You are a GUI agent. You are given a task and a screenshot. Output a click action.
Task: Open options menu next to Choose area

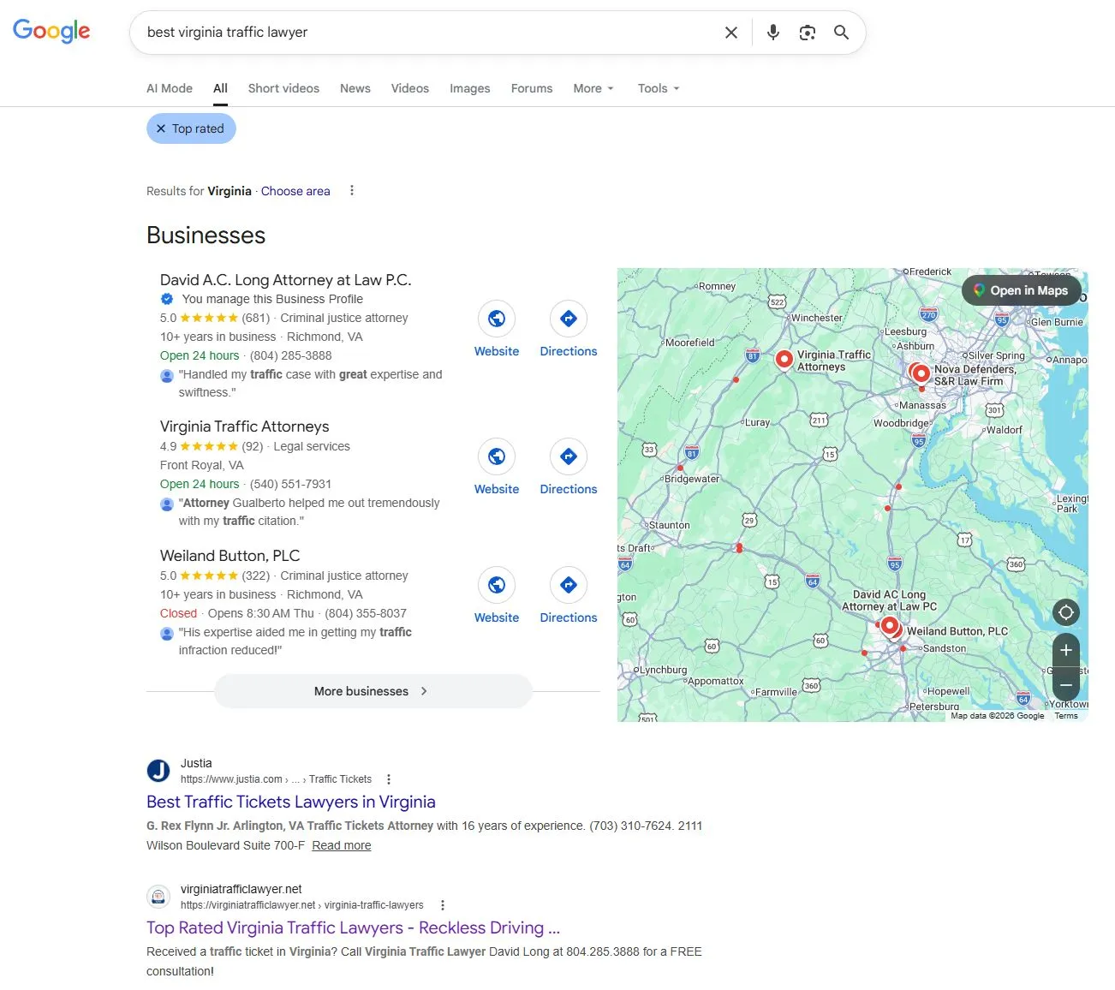(x=352, y=191)
